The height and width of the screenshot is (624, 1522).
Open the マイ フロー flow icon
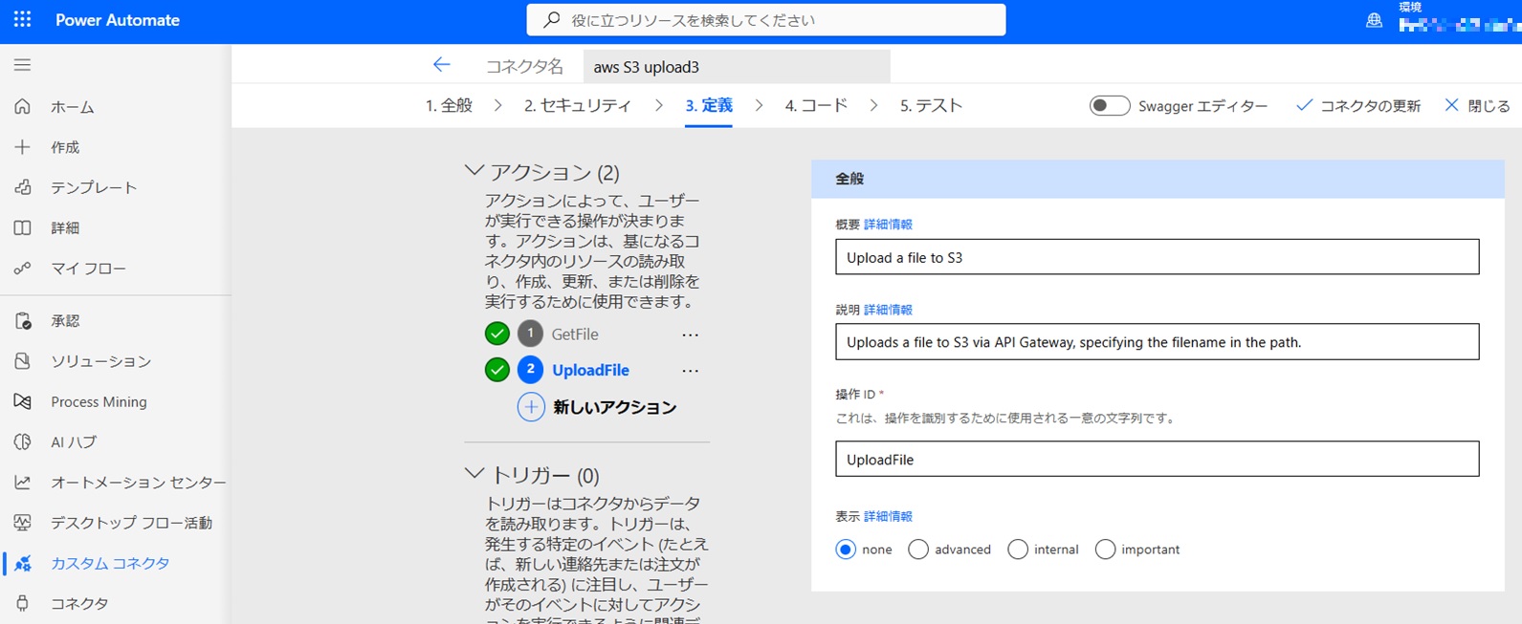click(x=22, y=269)
